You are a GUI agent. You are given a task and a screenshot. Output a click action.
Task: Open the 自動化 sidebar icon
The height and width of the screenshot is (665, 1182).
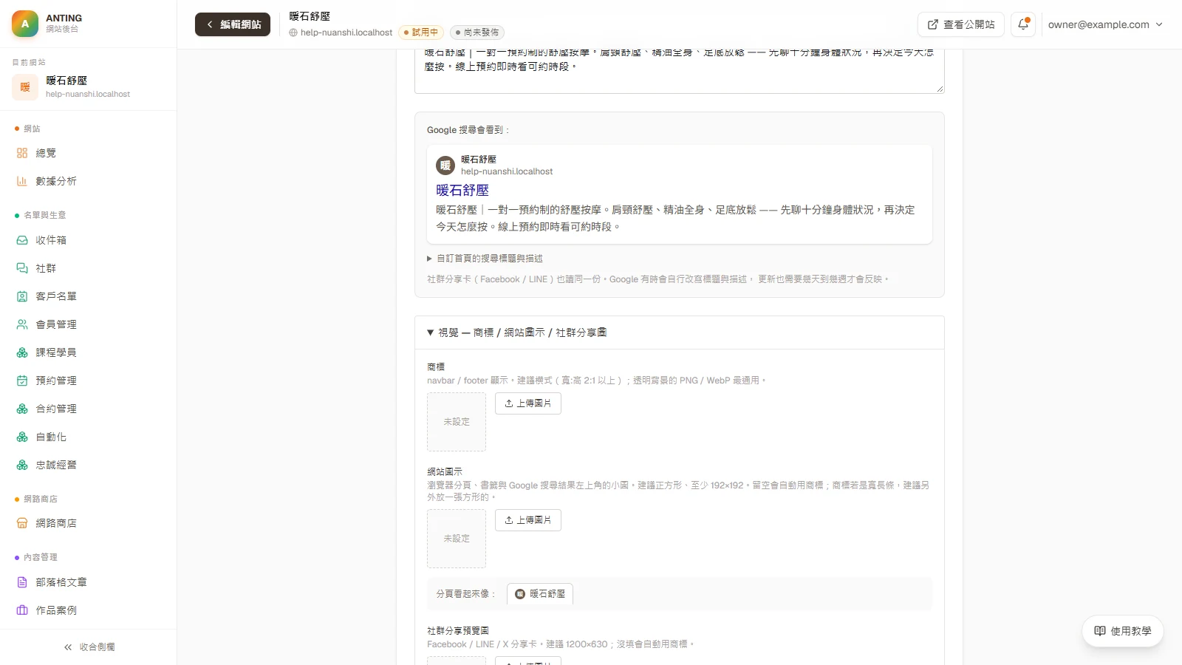click(x=22, y=437)
